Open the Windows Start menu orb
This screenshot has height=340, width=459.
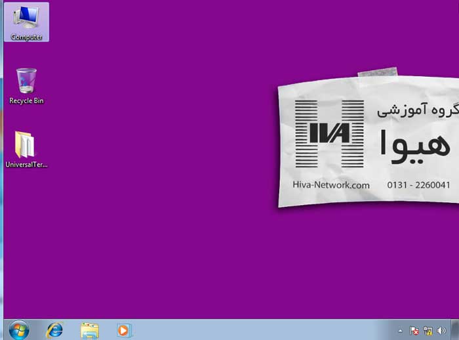tap(19, 330)
